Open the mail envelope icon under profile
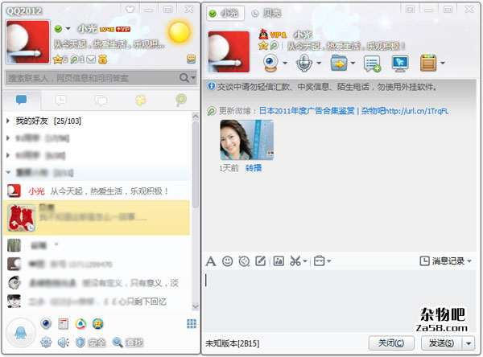The image size is (483, 357). tap(91, 59)
